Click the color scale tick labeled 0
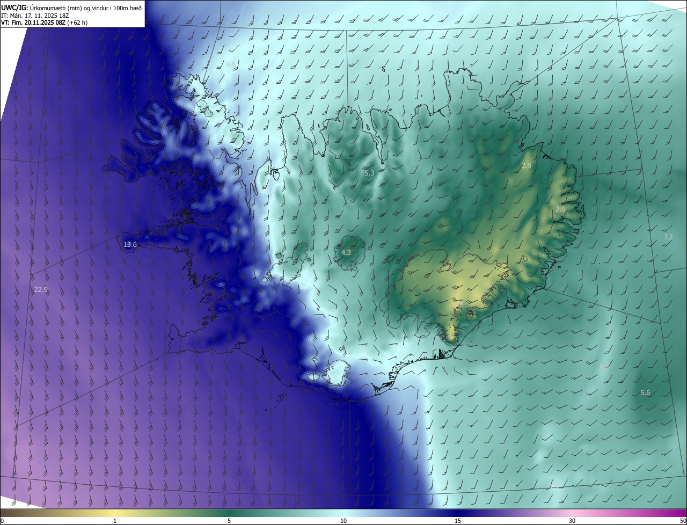The height and width of the screenshot is (525, 687). 2,521
